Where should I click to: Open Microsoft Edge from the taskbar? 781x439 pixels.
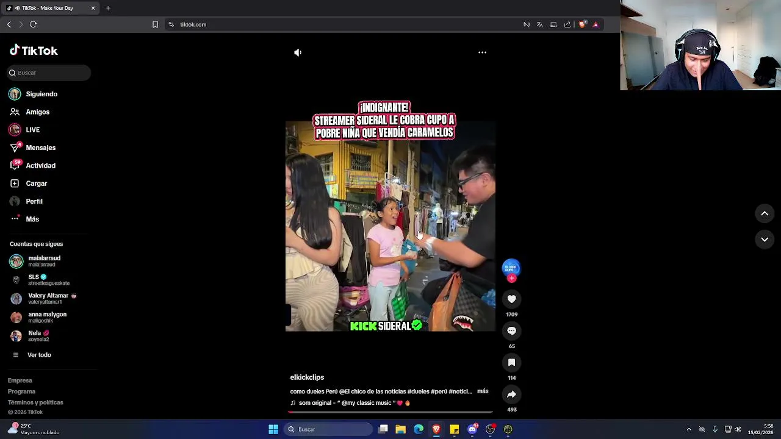pos(419,429)
